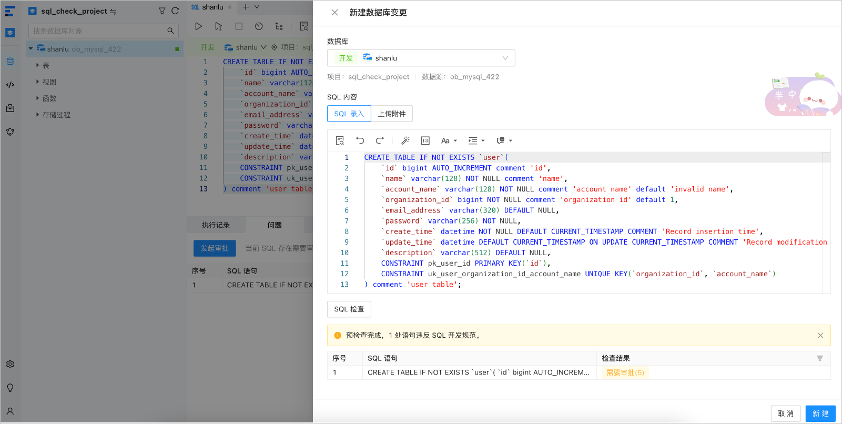Click the 搜索数据库对象 search field

pyautogui.click(x=104, y=31)
